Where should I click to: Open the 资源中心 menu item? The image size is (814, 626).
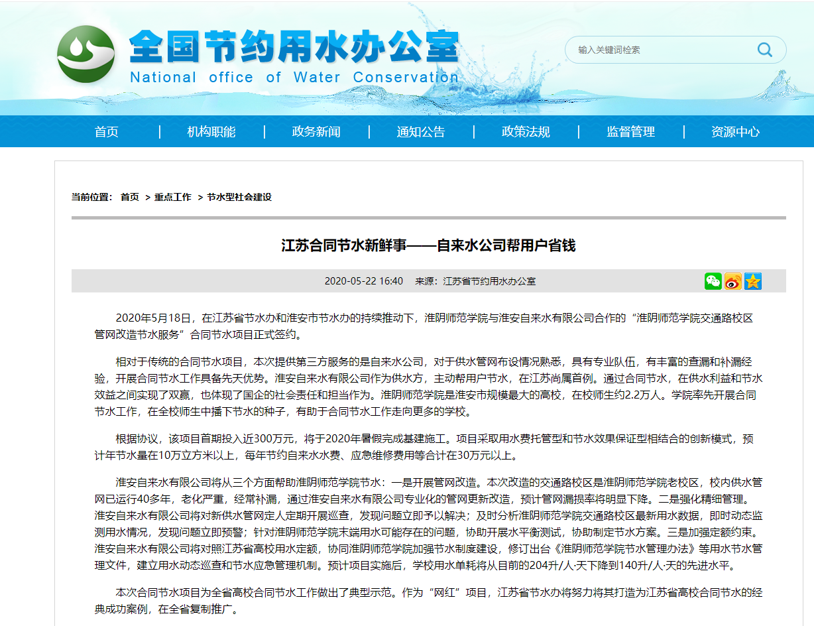[735, 131]
